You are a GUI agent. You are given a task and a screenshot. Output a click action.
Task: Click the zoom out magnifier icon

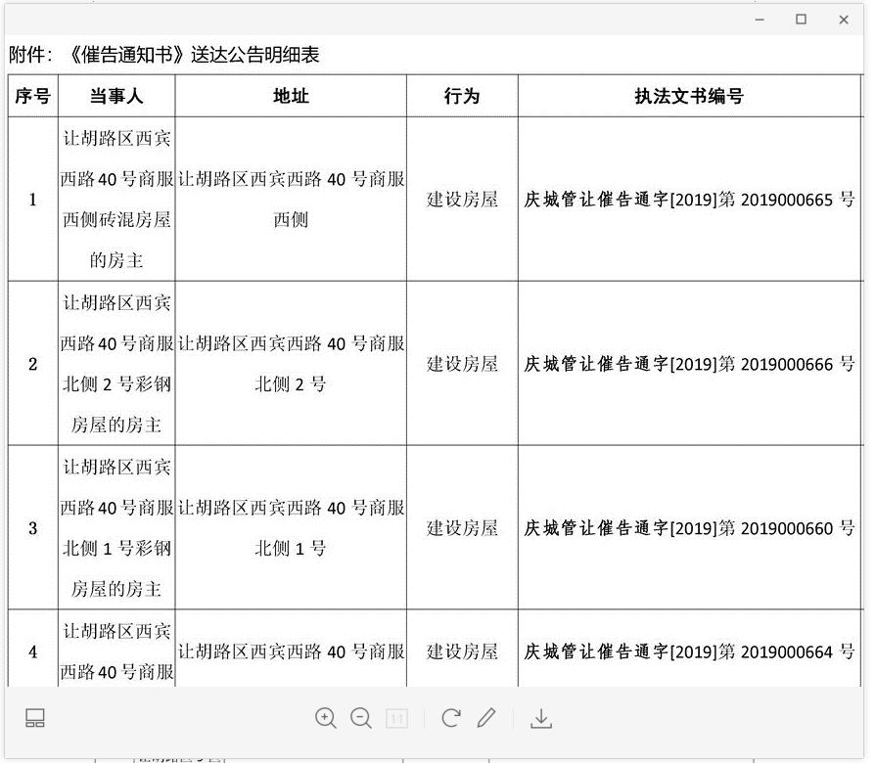pos(361,718)
